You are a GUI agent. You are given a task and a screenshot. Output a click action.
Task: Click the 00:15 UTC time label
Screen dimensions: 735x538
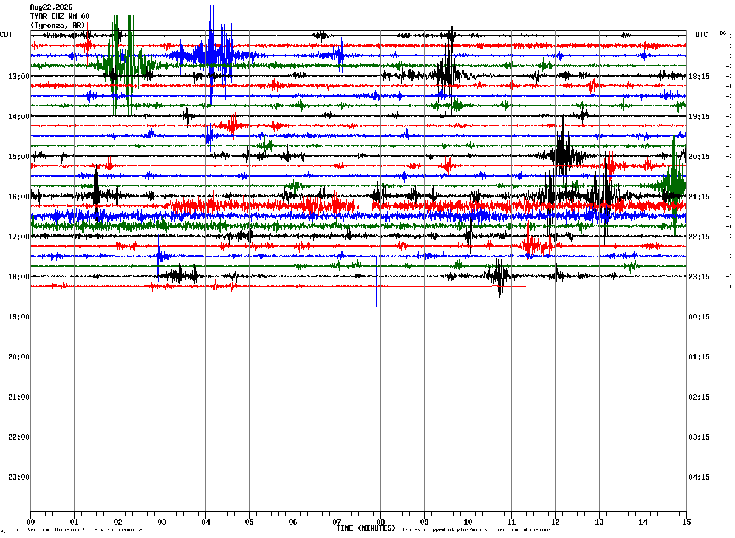(x=699, y=317)
